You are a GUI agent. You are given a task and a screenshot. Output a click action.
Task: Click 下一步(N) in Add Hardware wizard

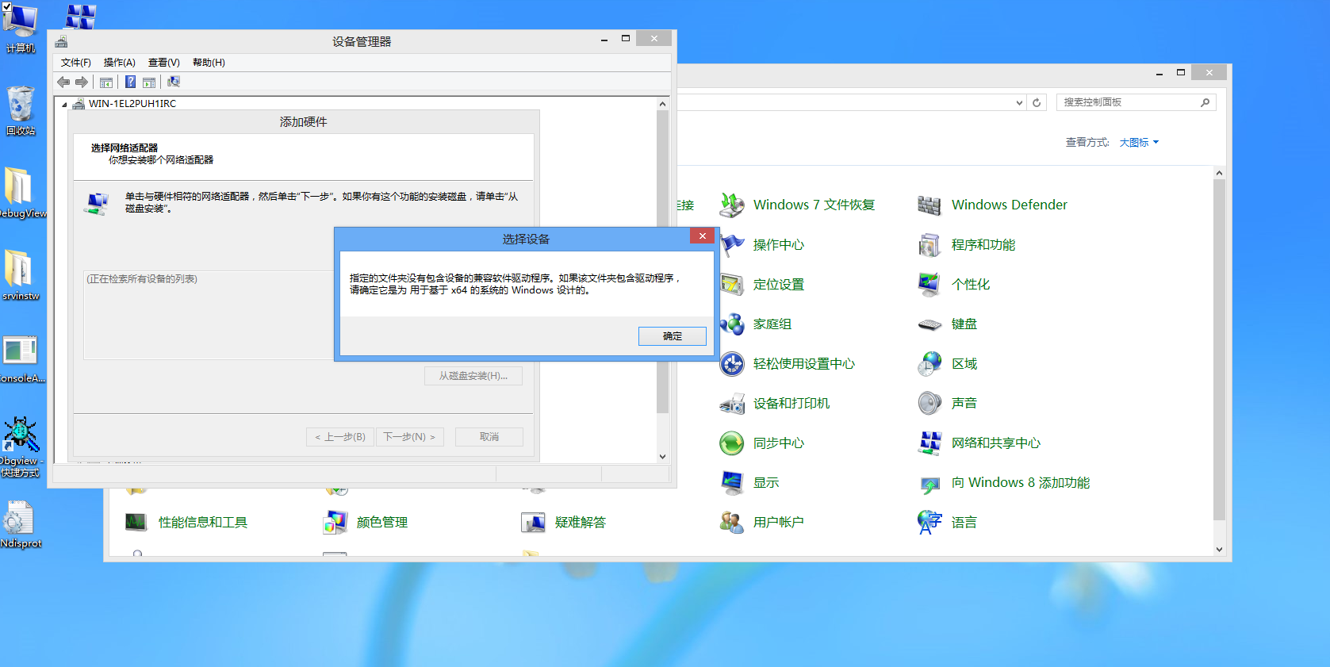click(x=409, y=437)
